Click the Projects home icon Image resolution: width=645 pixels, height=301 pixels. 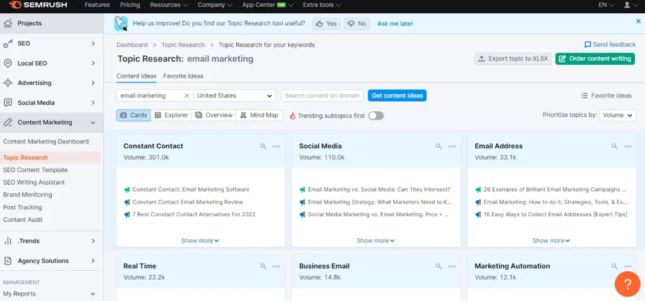click(8, 23)
